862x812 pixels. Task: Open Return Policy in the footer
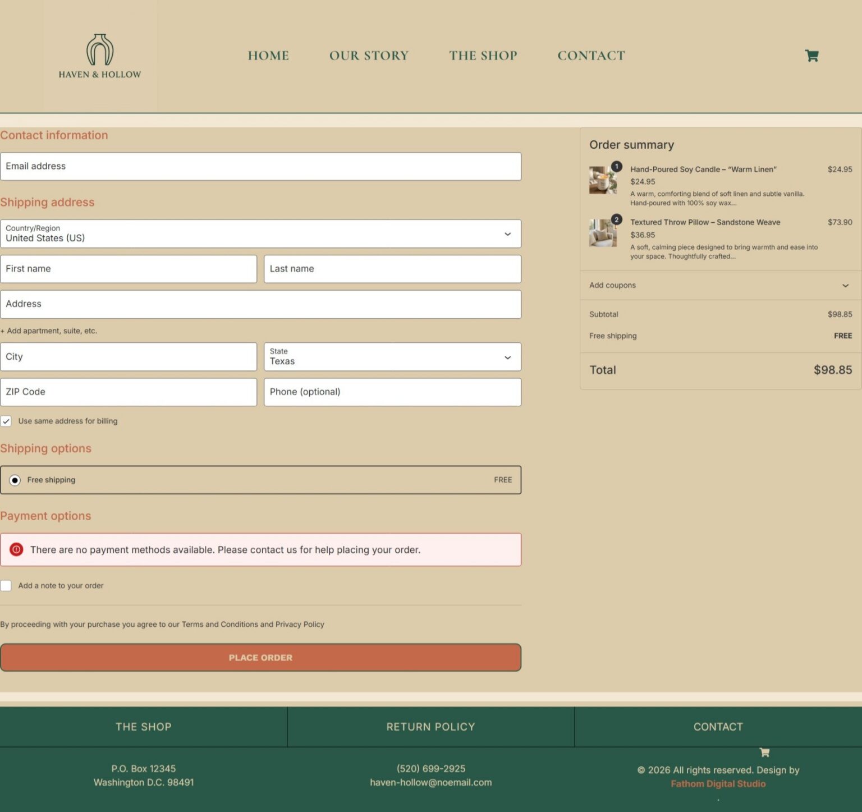(x=430, y=727)
